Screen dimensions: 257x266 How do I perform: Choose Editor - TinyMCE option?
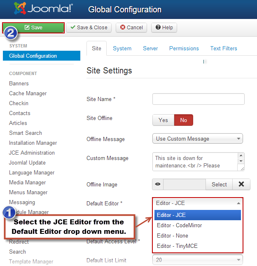[198, 246]
